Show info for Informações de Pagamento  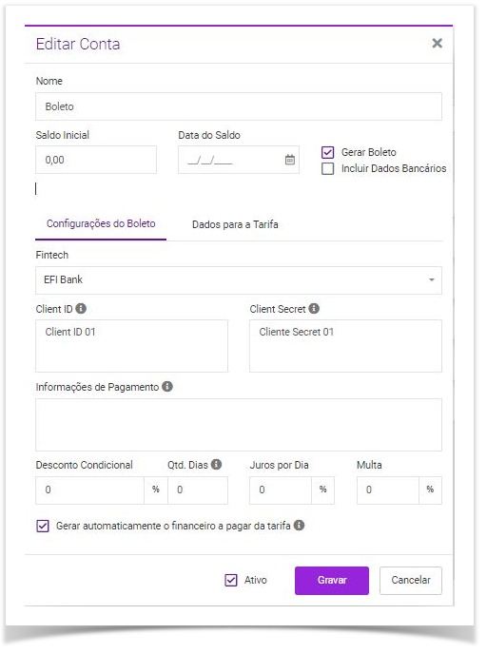167,387
